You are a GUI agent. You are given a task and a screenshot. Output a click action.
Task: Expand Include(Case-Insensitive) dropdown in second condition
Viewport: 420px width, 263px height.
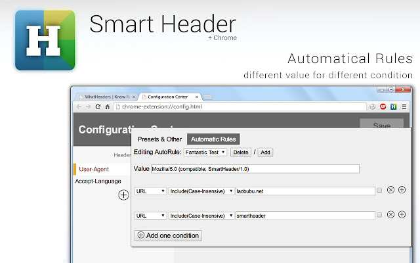(x=201, y=215)
